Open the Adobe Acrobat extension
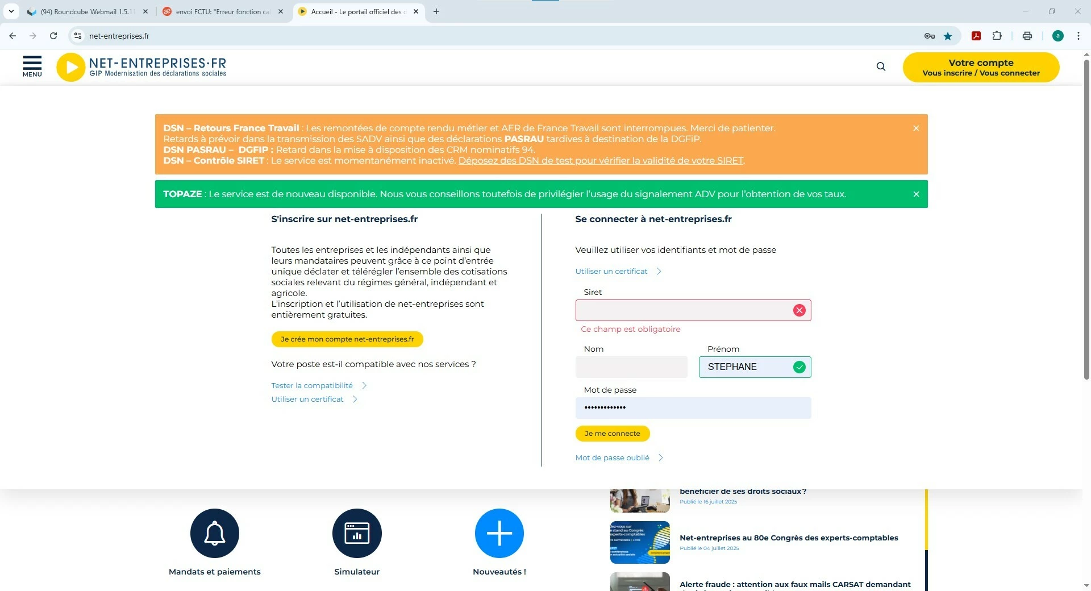Viewport: 1091px width, 591px height. 976,36
